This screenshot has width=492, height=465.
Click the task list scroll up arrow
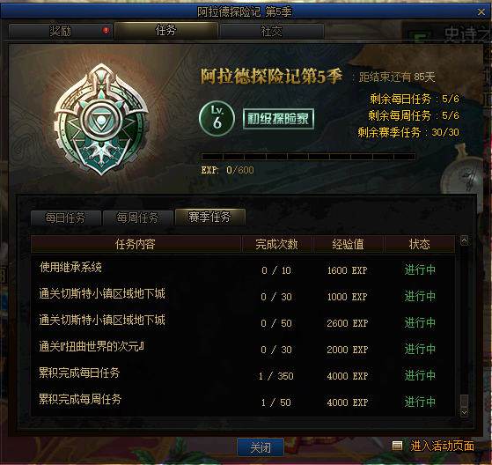click(x=464, y=240)
